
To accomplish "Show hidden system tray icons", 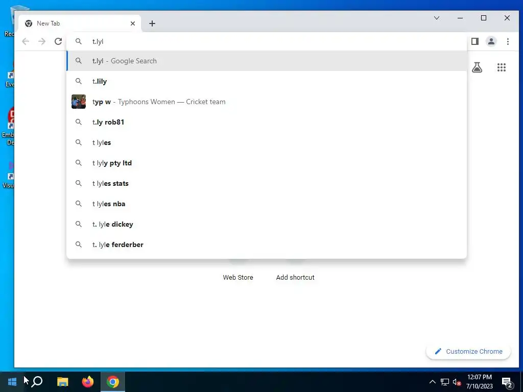I will tap(432, 382).
